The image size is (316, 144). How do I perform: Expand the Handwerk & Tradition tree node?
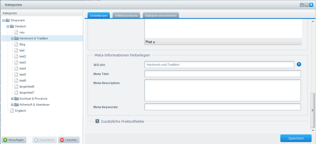(x=12, y=38)
